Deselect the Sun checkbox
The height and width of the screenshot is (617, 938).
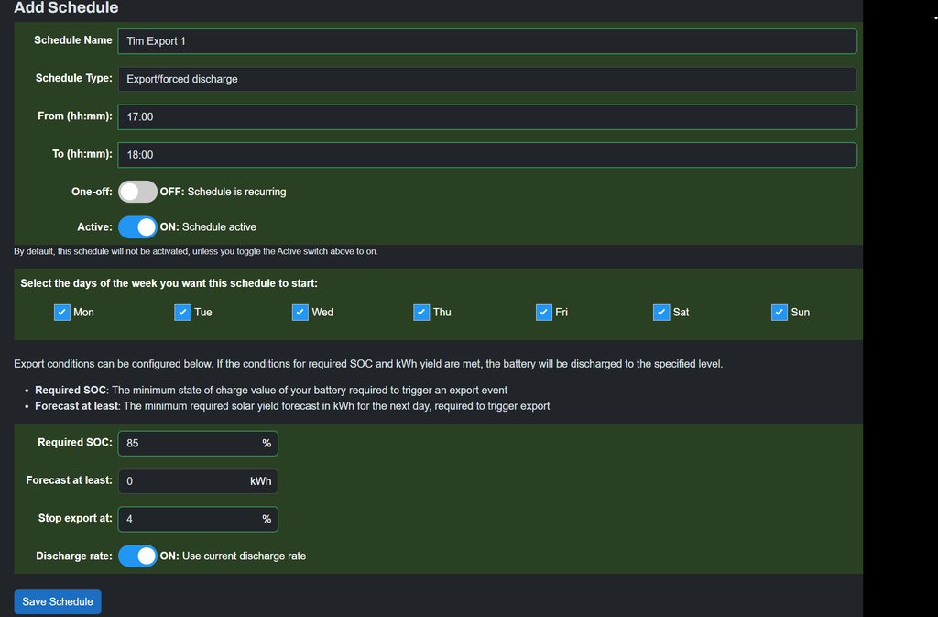click(780, 312)
